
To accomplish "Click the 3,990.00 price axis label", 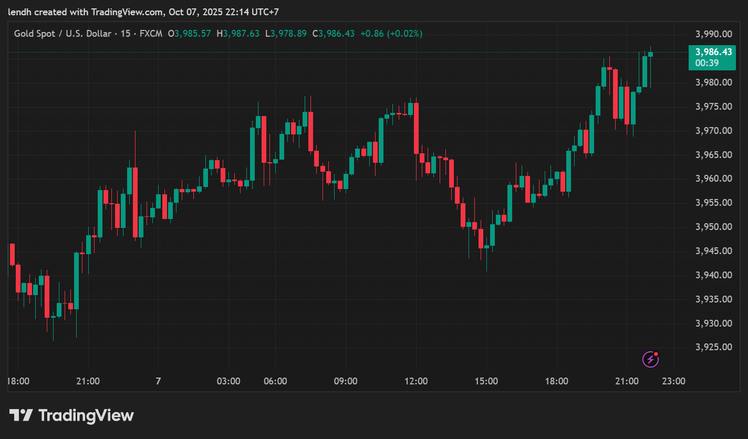I will pyautogui.click(x=713, y=34).
